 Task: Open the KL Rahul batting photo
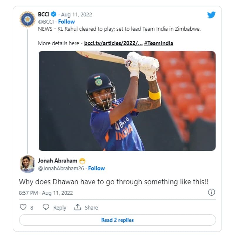point(127,101)
